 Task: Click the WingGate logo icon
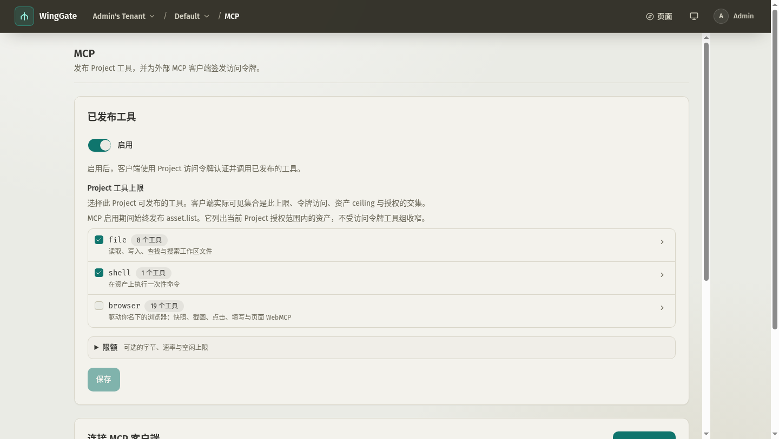tap(24, 16)
